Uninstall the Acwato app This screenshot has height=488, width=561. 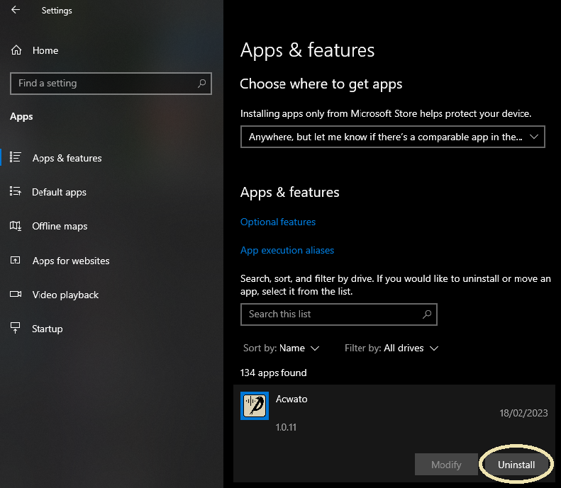click(x=515, y=465)
